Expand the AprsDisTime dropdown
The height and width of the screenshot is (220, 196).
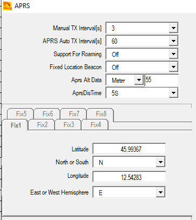point(142,93)
